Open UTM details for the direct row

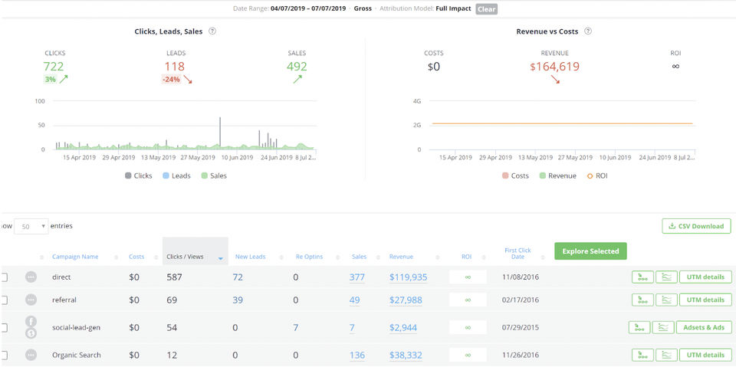[705, 277]
